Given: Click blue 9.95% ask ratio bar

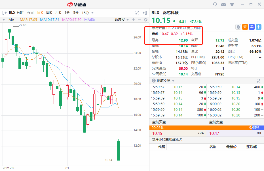Looking at the screenshot, I should coord(257,128).
